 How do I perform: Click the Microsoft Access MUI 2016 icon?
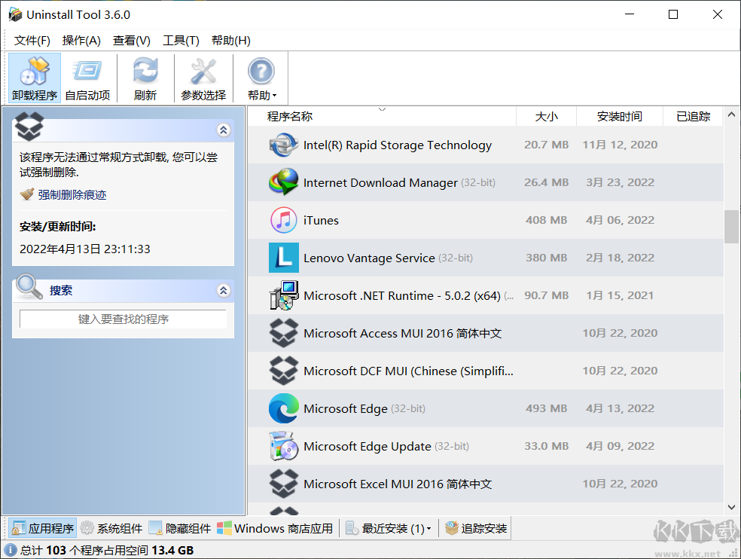click(284, 333)
